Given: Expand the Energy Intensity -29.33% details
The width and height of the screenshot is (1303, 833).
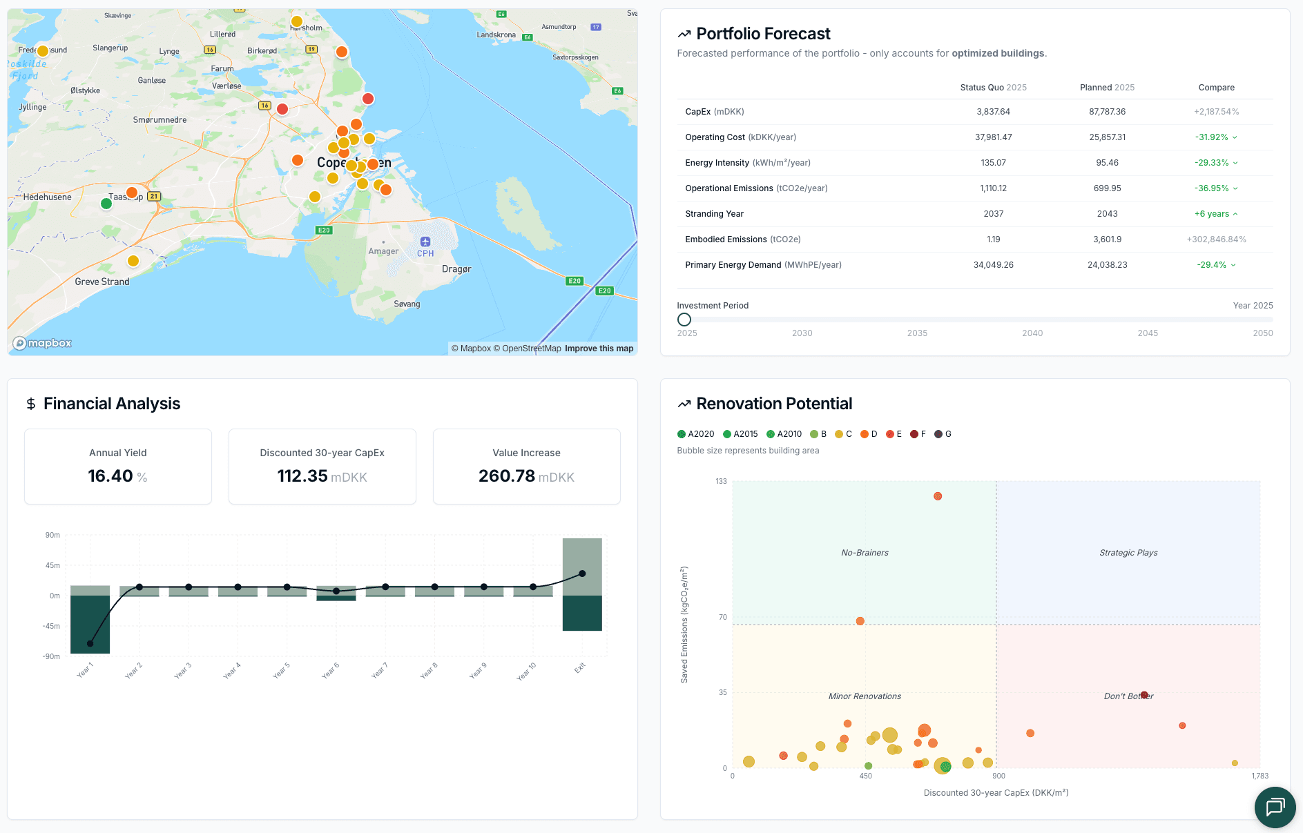Looking at the screenshot, I should (x=1236, y=163).
